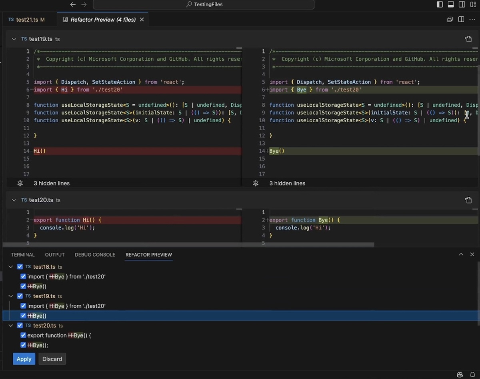The height and width of the screenshot is (379, 480).
Task: Discard the refactoring
Action: 52,359
